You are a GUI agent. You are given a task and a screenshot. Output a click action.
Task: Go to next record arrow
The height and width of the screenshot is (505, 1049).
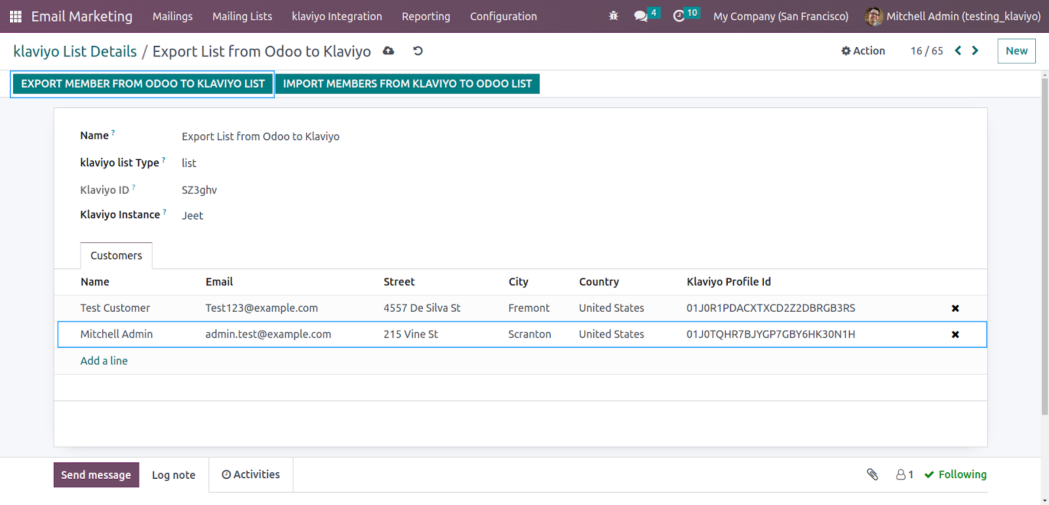click(975, 50)
